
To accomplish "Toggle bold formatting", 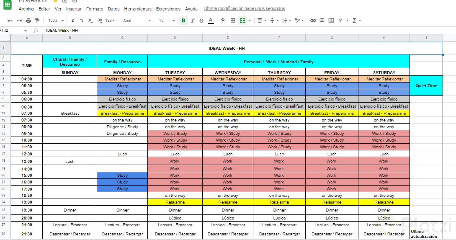I will point(183,21).
